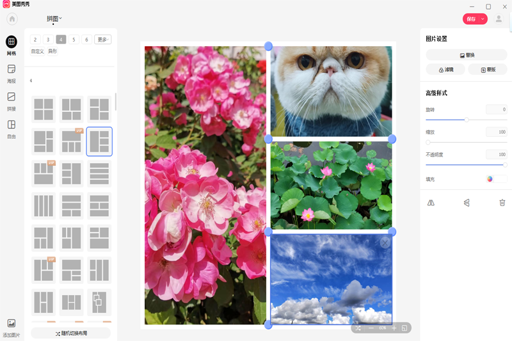
Task: Select the 6-photo count option
Action: (86, 40)
